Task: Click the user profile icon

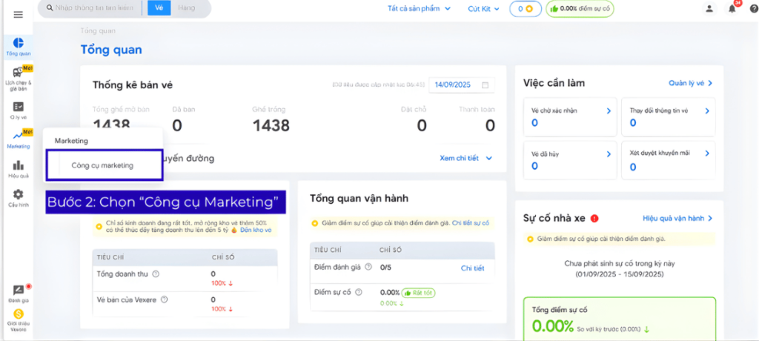Action: click(x=709, y=9)
